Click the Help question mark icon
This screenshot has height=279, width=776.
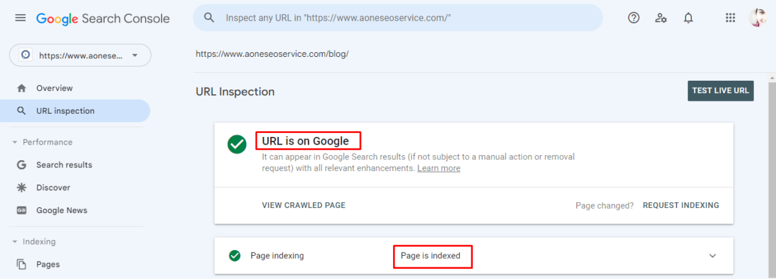pyautogui.click(x=634, y=18)
